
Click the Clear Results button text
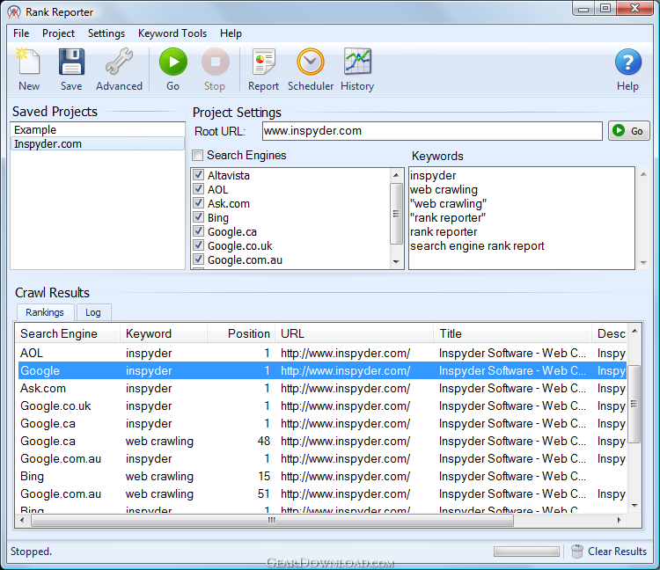pyautogui.click(x=617, y=551)
